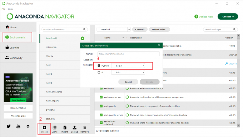Open the Documentation link button
243x137 pixels.
click(x=18, y=108)
